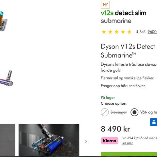The width and height of the screenshot is (157, 157).
Task: Click the Dyson V12s Detect product title
Action: pyautogui.click(x=129, y=51)
